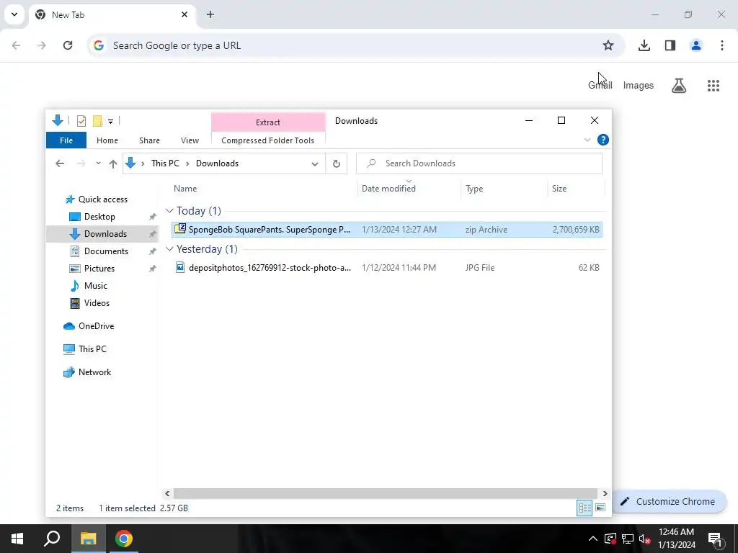
Task: Refresh the Downloads folder view
Action: pyautogui.click(x=336, y=163)
